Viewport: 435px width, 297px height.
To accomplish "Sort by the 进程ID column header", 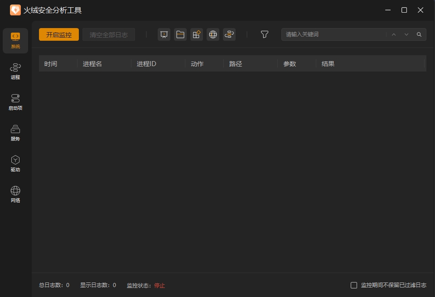I will [x=158, y=64].
